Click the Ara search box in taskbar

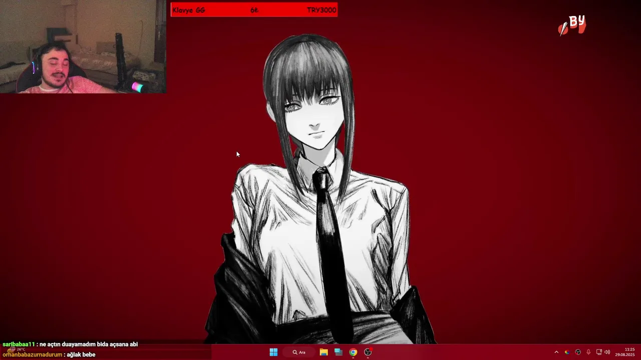[x=299, y=352]
